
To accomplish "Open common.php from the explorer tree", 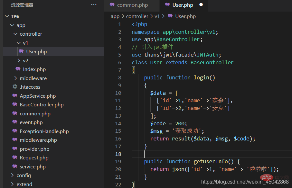I will pos(35,114).
